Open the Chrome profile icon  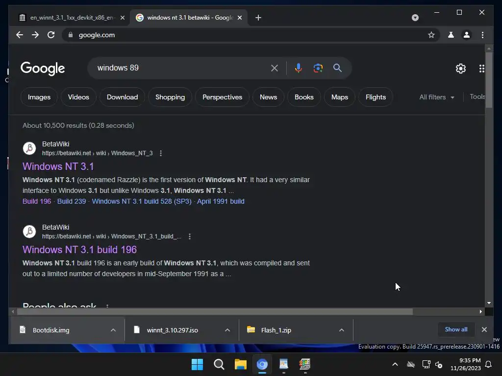467,35
